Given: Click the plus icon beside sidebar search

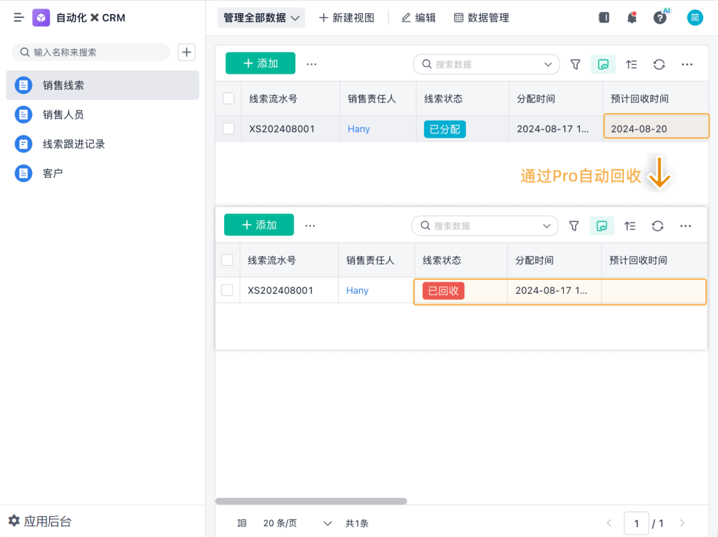Looking at the screenshot, I should point(187,52).
